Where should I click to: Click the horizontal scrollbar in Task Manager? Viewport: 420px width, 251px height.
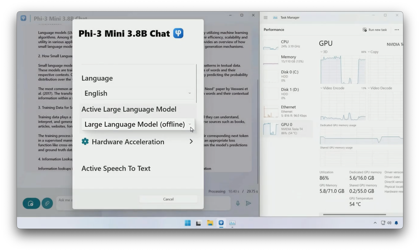(354, 214)
